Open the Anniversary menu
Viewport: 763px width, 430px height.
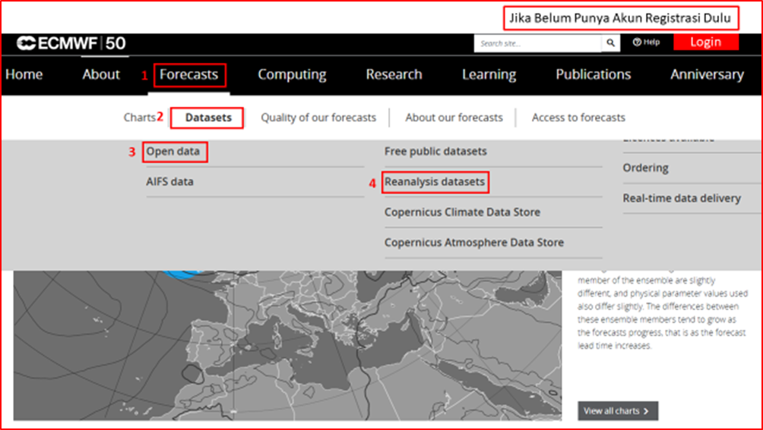[x=707, y=74]
